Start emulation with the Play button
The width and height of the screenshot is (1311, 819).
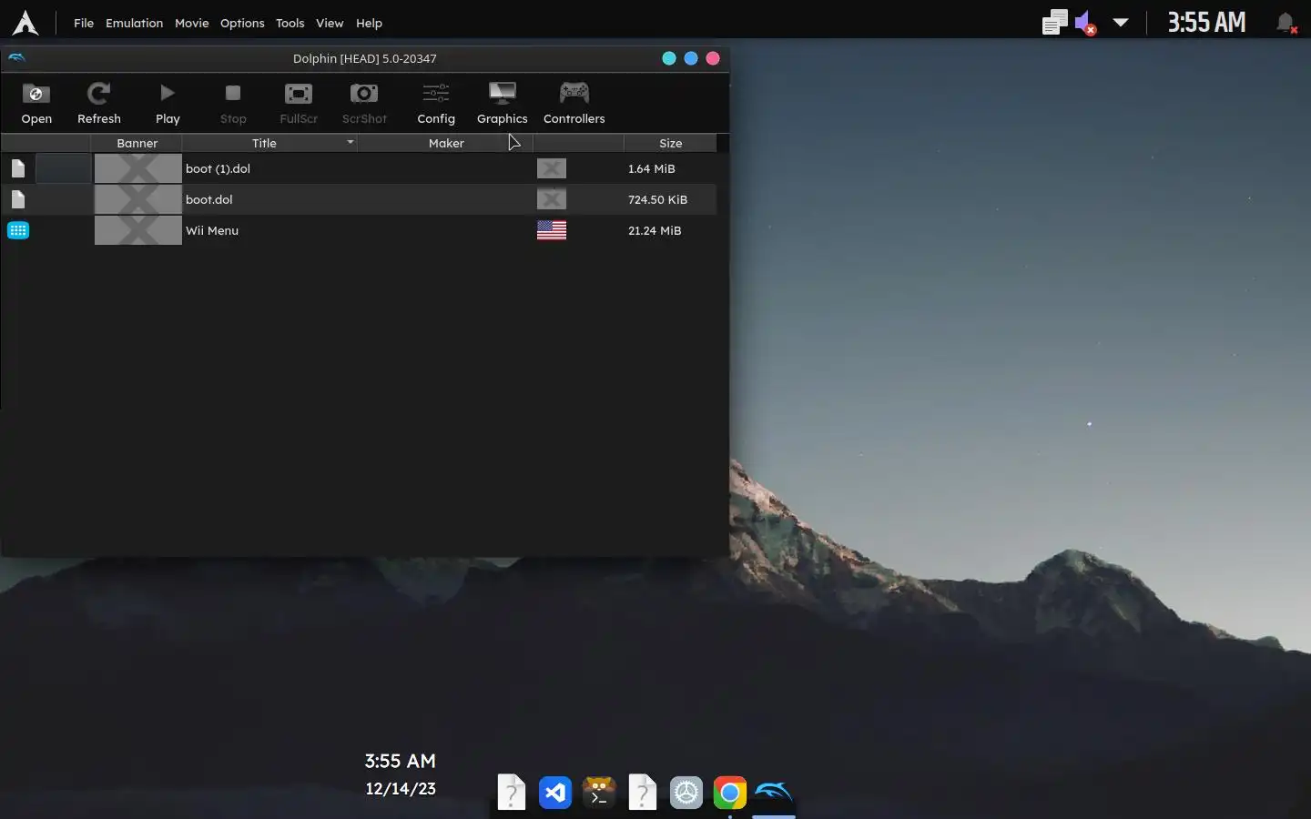[x=168, y=103]
